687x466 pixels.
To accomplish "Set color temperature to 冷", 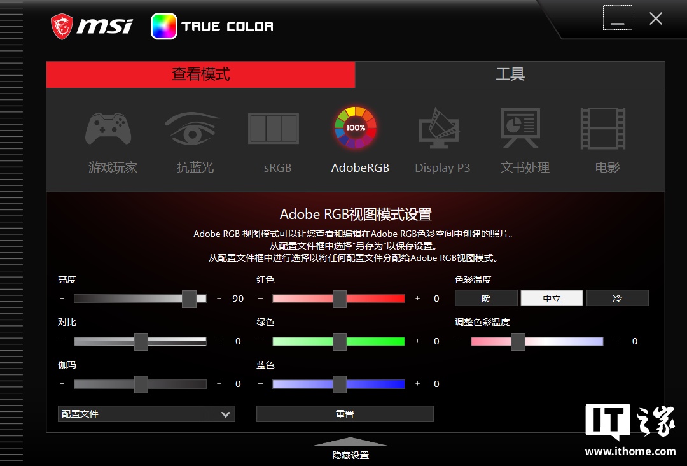I will pos(617,298).
